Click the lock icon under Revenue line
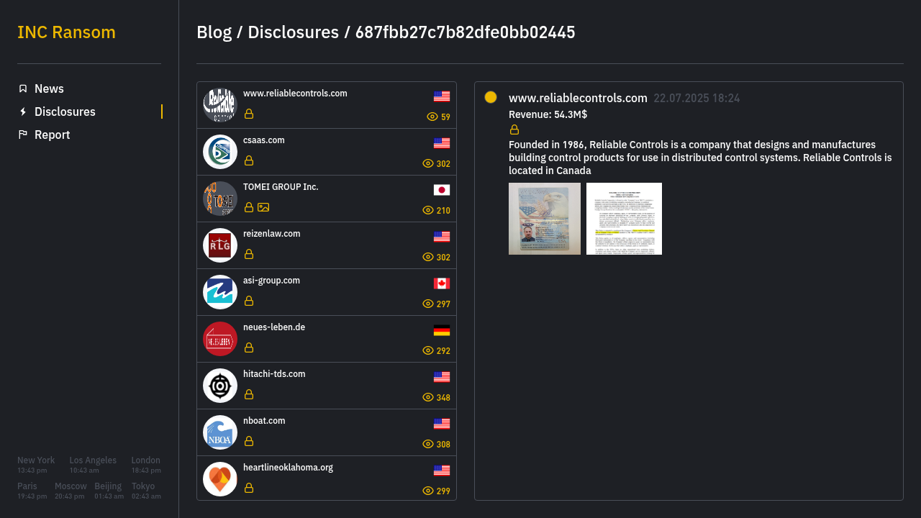Image resolution: width=921 pixels, height=518 pixels. (x=514, y=129)
